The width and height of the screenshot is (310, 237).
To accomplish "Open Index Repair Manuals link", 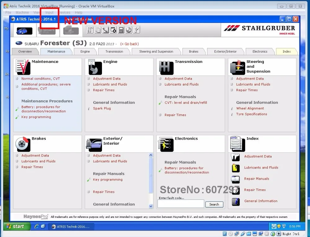I will pos(257,179).
